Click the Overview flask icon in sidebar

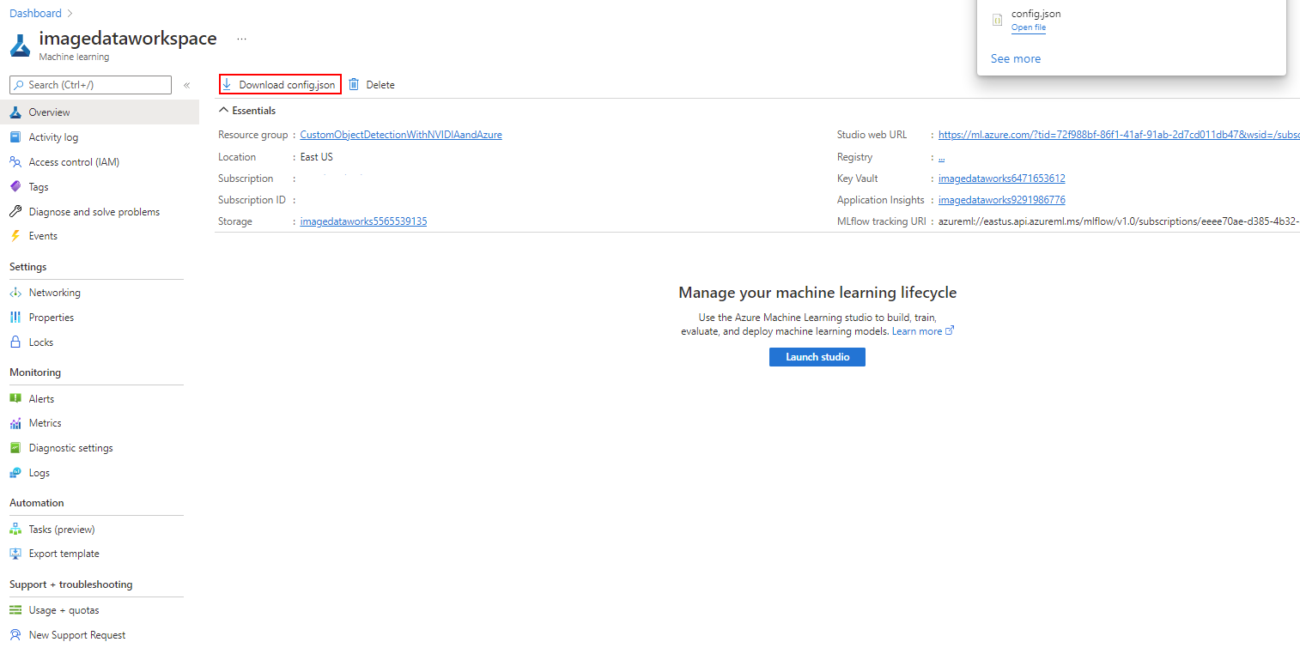[15, 112]
